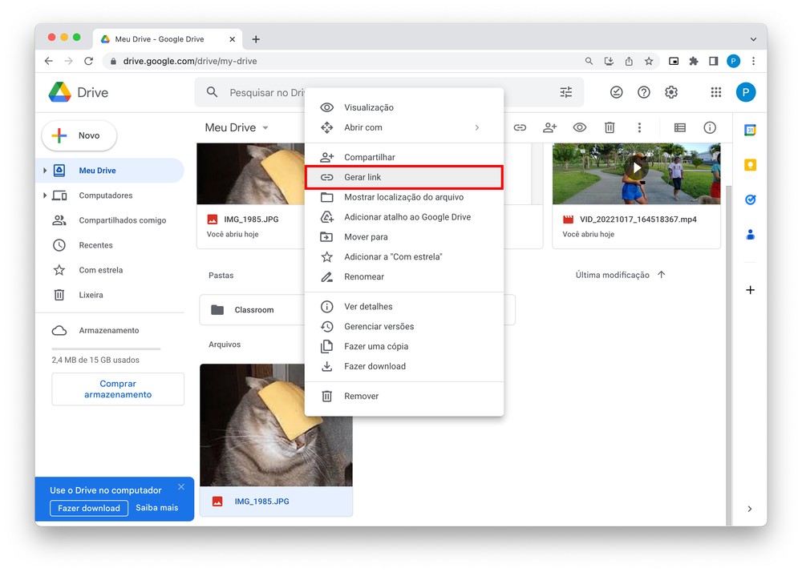Choose Fazer download in the context menu
This screenshot has width=802, height=572.
coord(375,366)
